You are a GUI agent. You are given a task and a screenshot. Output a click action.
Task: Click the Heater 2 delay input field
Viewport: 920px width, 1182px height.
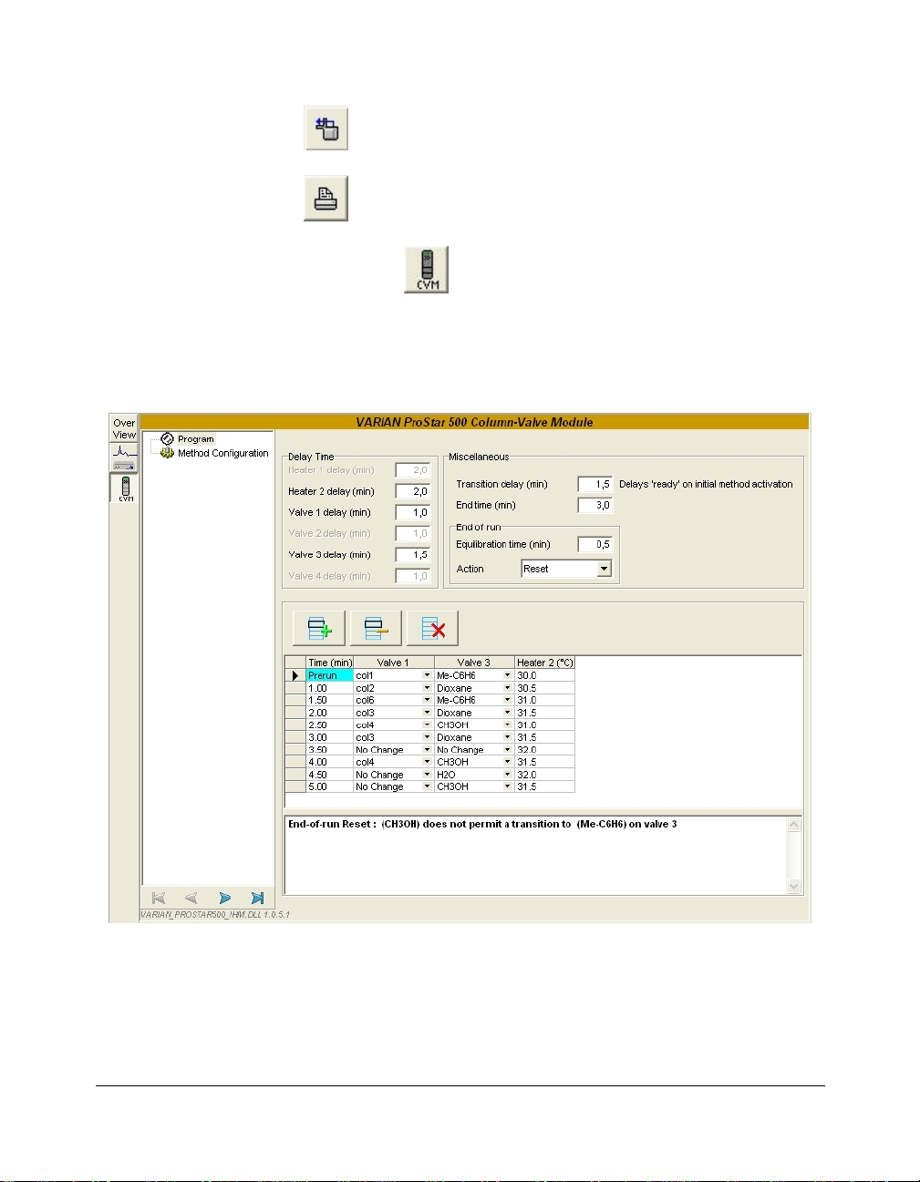[x=413, y=491]
